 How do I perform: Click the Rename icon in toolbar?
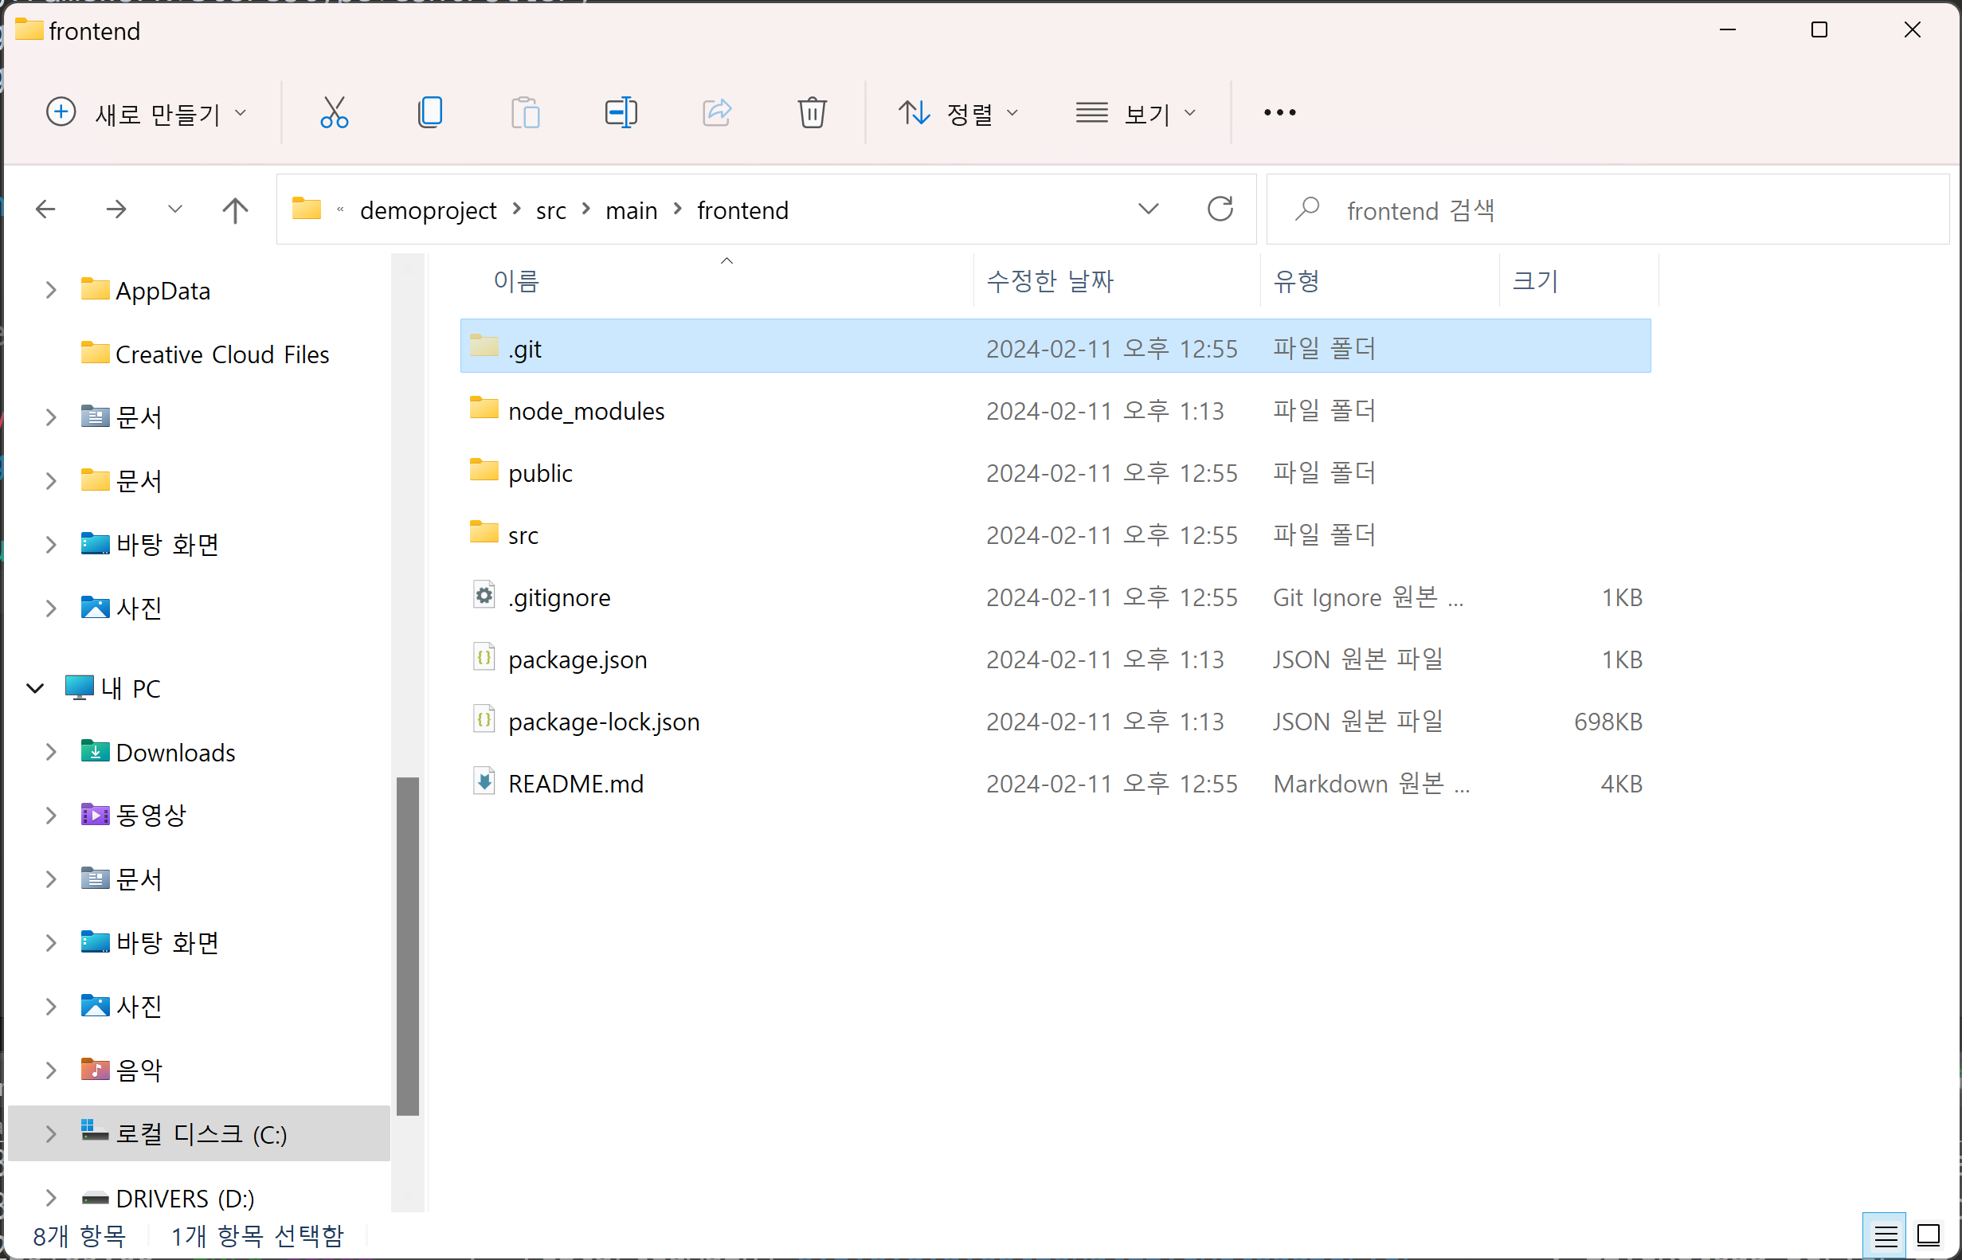point(621,112)
